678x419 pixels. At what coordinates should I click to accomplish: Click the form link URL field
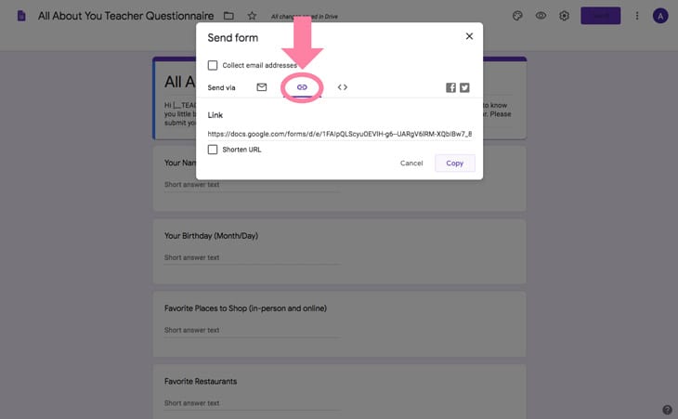pos(340,134)
